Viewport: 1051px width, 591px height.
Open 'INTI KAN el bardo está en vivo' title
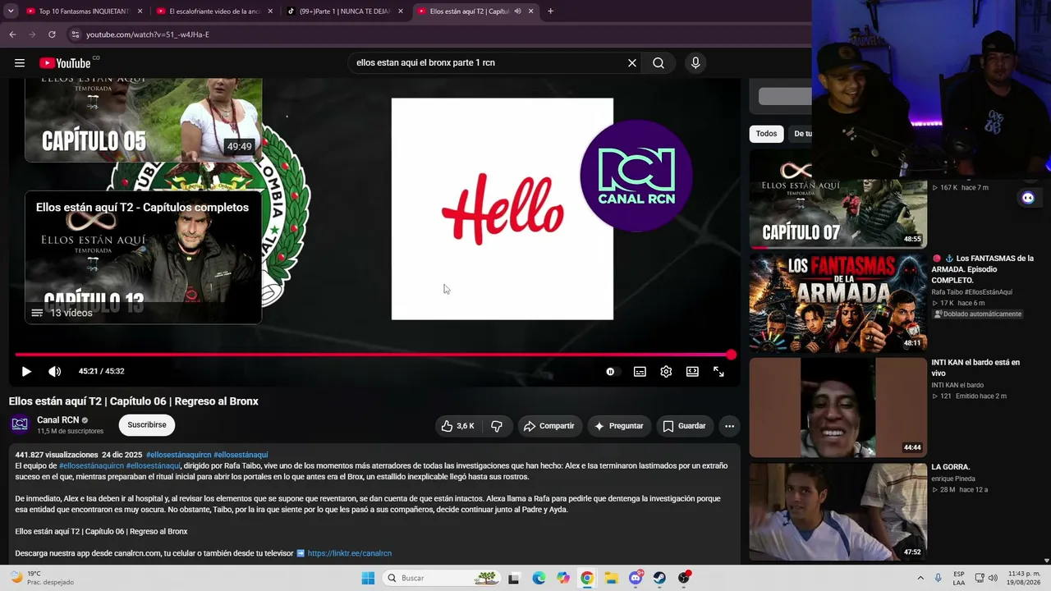[975, 368]
